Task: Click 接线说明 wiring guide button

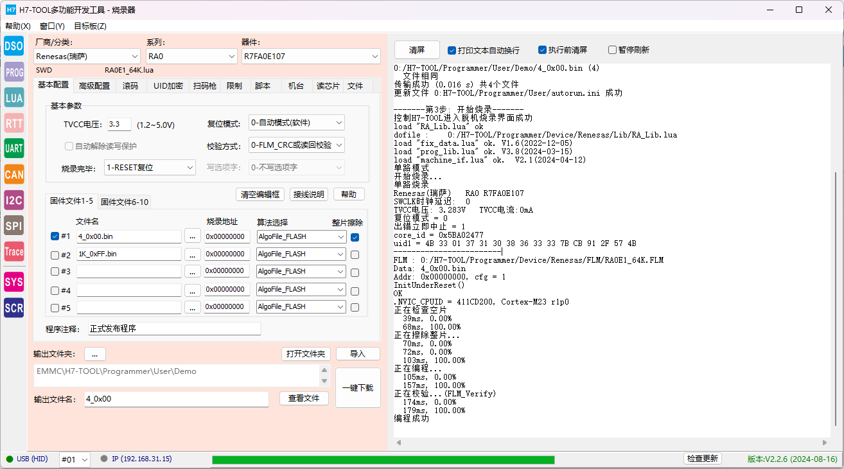Action: pos(309,194)
